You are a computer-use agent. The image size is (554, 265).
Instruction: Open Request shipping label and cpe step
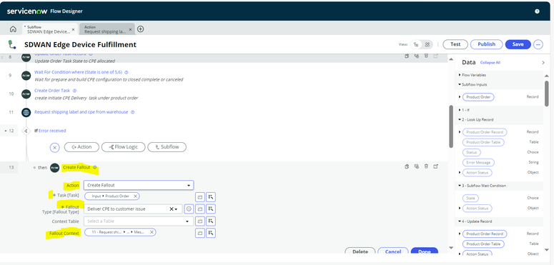[81, 112]
